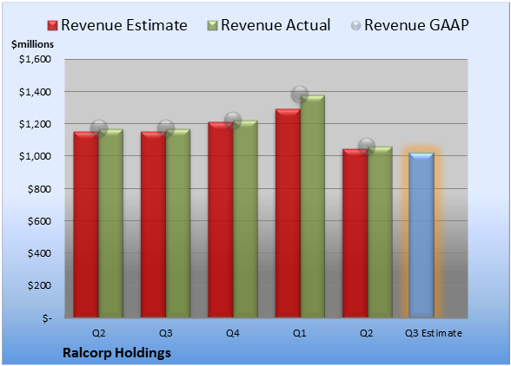Click the '$1,400' axis value
This screenshot has width=511, height=366.
[x=35, y=92]
